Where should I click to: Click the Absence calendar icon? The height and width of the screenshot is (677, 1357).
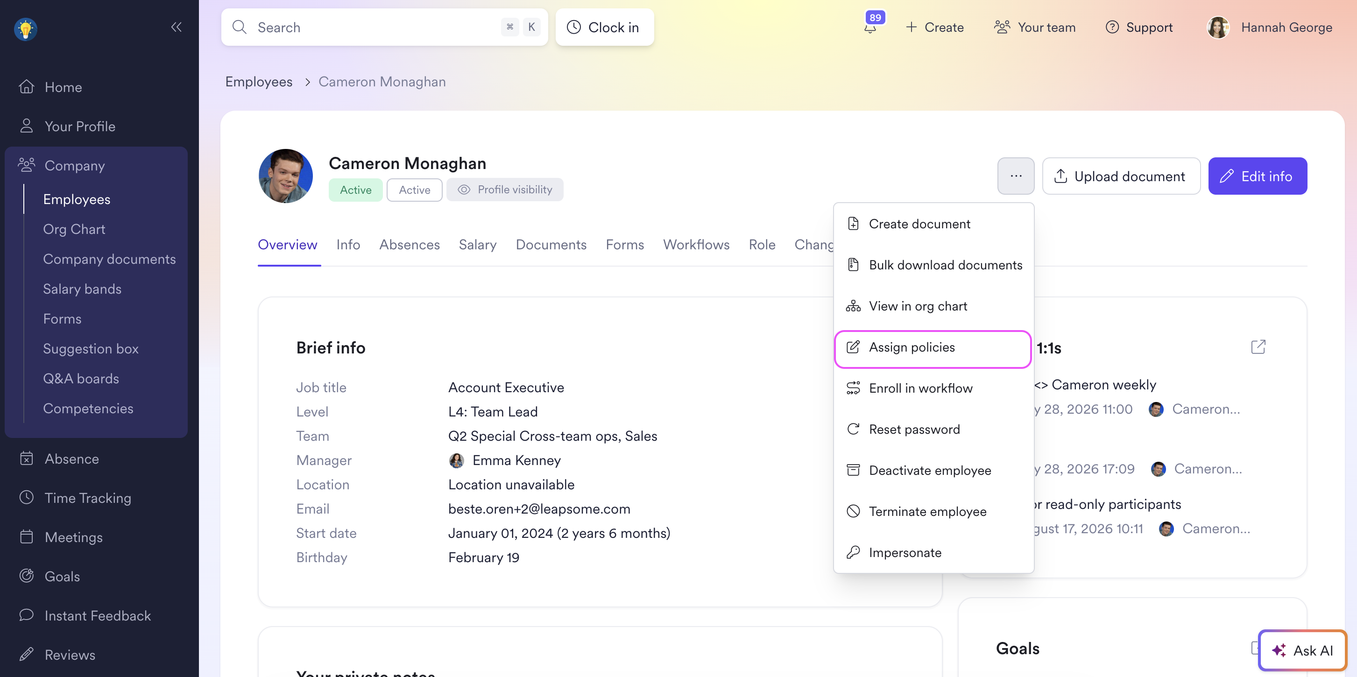click(x=26, y=458)
